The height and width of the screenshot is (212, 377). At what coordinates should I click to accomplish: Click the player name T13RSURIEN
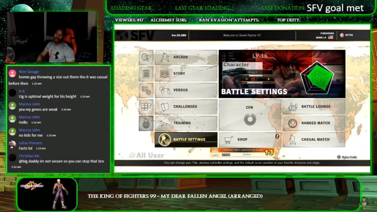[327, 34]
